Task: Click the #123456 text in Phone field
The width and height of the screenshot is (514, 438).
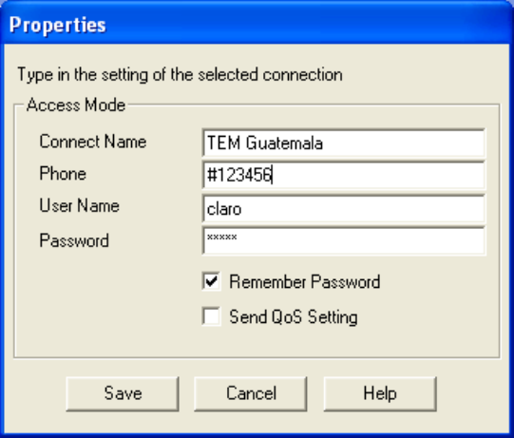Action: [x=239, y=175]
